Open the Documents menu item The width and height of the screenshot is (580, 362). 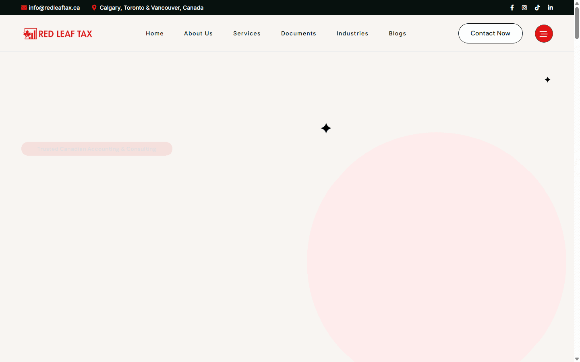pyautogui.click(x=298, y=33)
